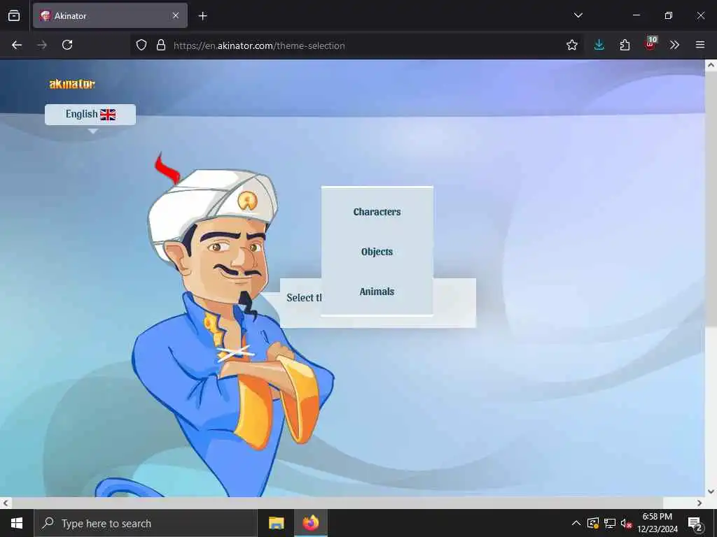The width and height of the screenshot is (717, 537).
Task: Minimize the Firefox window
Action: (636, 15)
